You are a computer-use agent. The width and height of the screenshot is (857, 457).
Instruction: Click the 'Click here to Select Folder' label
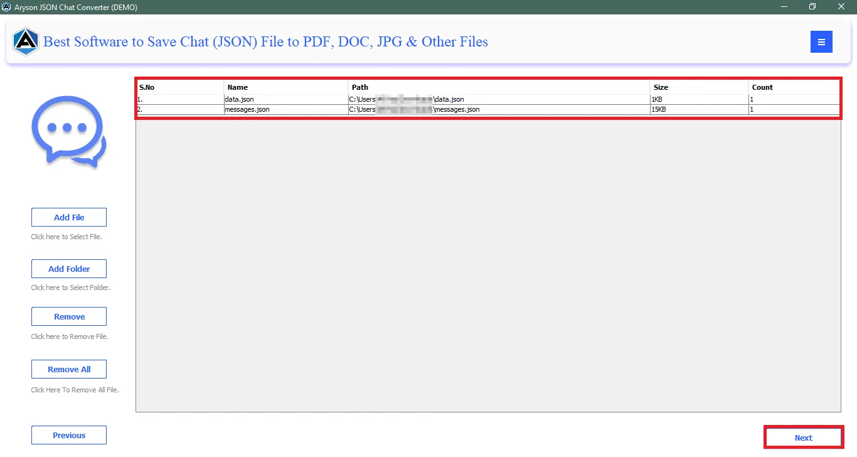click(x=69, y=287)
